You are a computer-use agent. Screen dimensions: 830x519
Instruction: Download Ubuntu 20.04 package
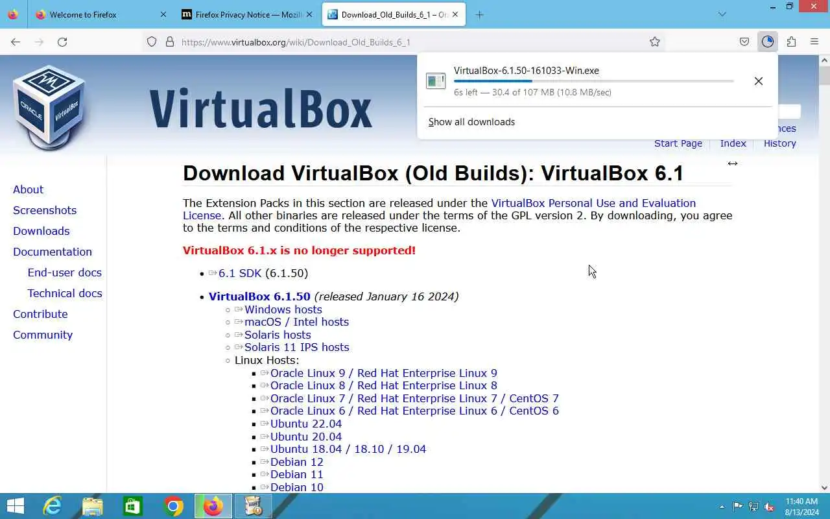[x=306, y=437]
